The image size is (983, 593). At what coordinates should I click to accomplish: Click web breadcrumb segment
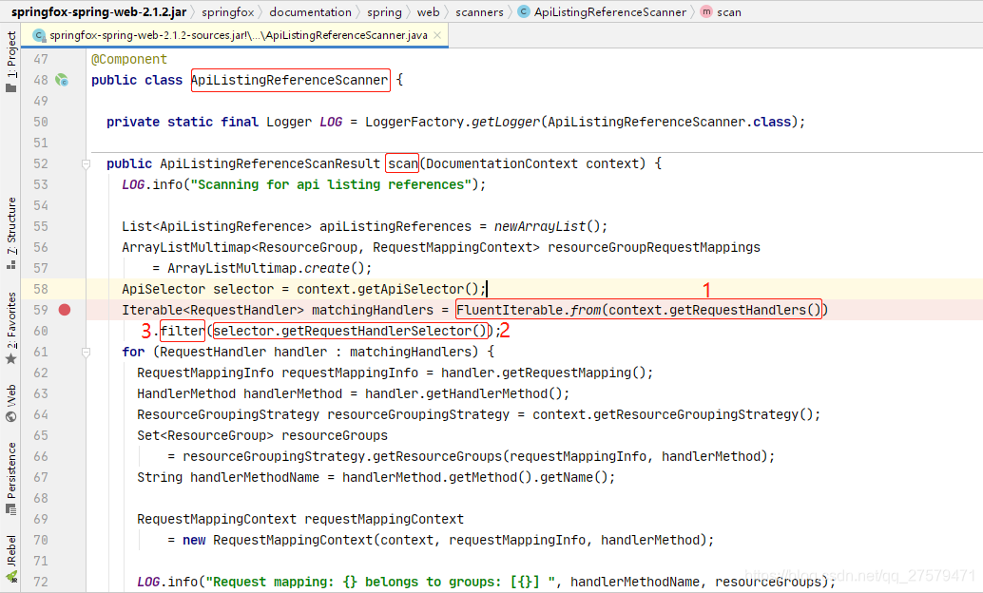pos(428,12)
